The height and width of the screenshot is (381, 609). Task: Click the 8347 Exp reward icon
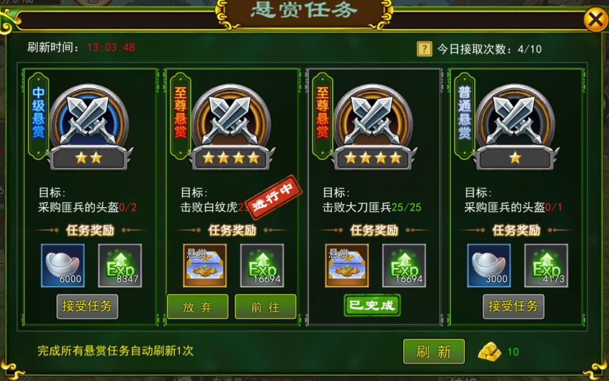click(120, 266)
